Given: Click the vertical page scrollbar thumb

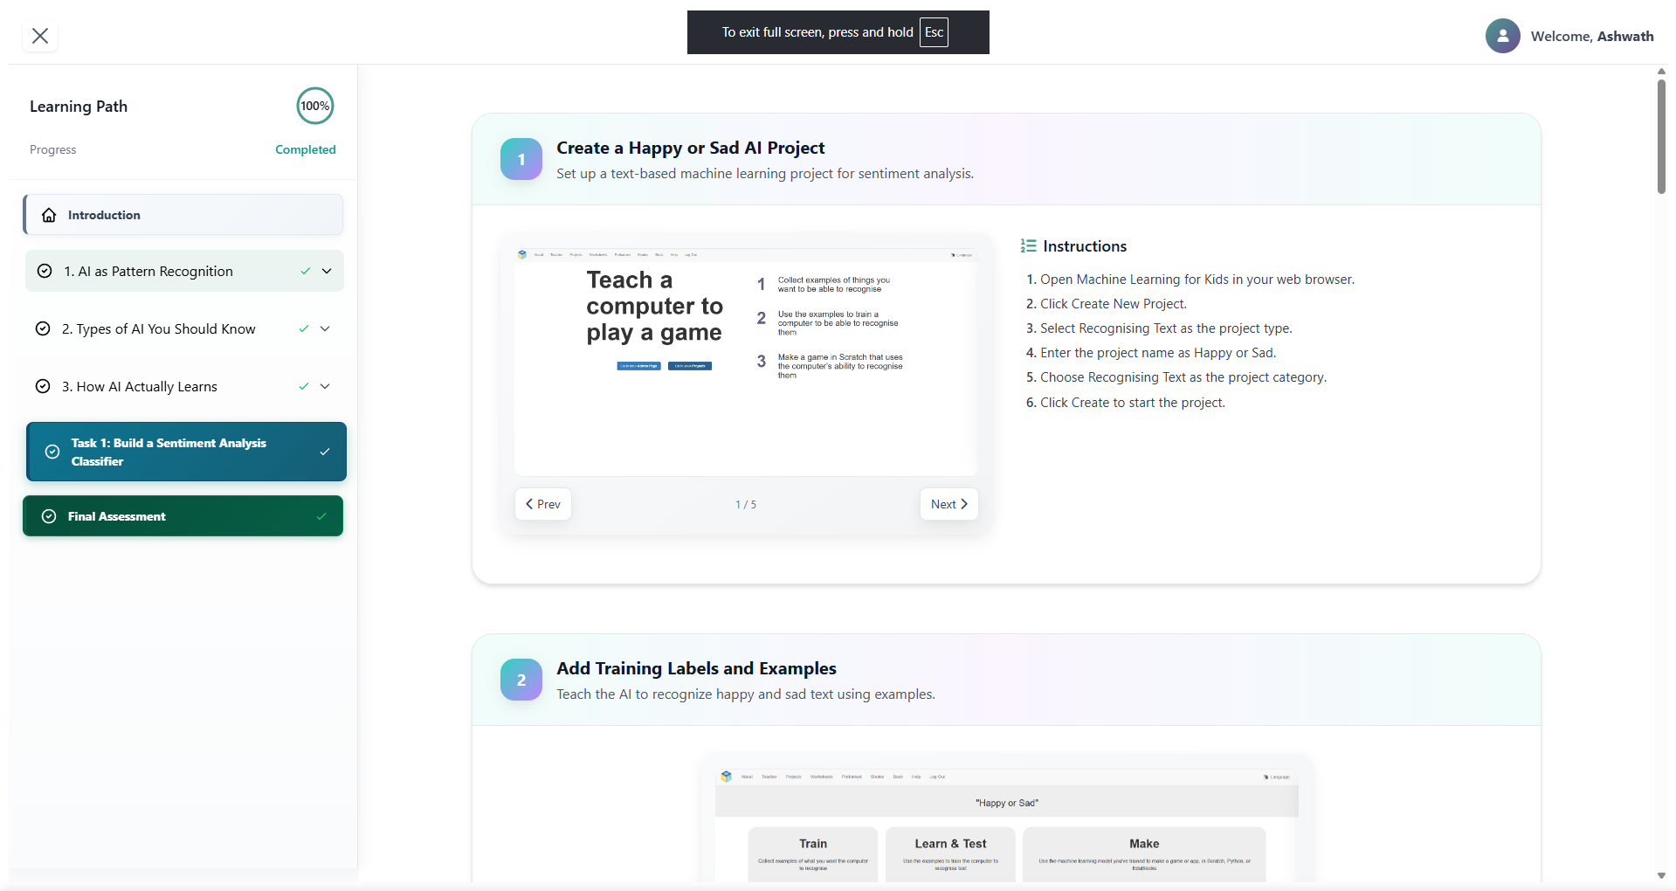Looking at the screenshot, I should point(1661,136).
